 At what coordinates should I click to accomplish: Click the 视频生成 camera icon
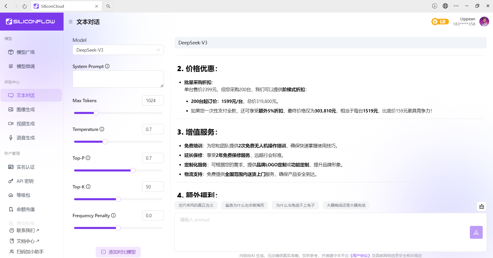coord(11,123)
